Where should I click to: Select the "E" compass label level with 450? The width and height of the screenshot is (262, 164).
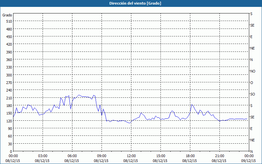251,37
